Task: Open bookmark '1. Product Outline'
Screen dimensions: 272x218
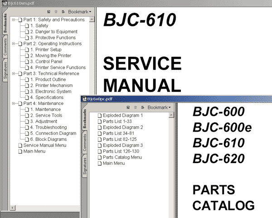Action: click(x=48, y=79)
